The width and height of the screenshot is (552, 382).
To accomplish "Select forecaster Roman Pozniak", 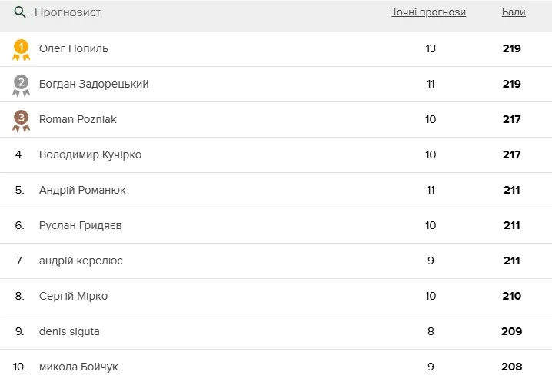I will pyautogui.click(x=78, y=119).
